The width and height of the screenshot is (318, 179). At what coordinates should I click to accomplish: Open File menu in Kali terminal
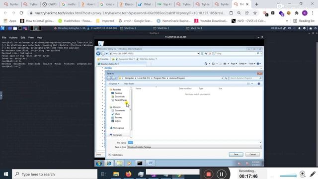pyautogui.click(x=4, y=38)
